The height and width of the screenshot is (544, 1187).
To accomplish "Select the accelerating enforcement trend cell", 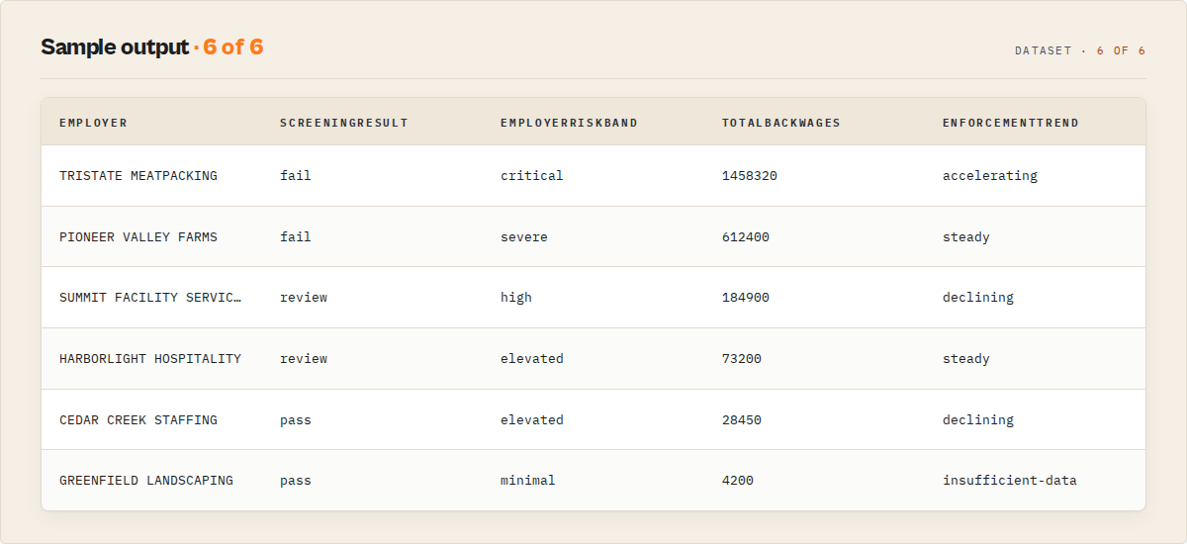I will 990,176.
